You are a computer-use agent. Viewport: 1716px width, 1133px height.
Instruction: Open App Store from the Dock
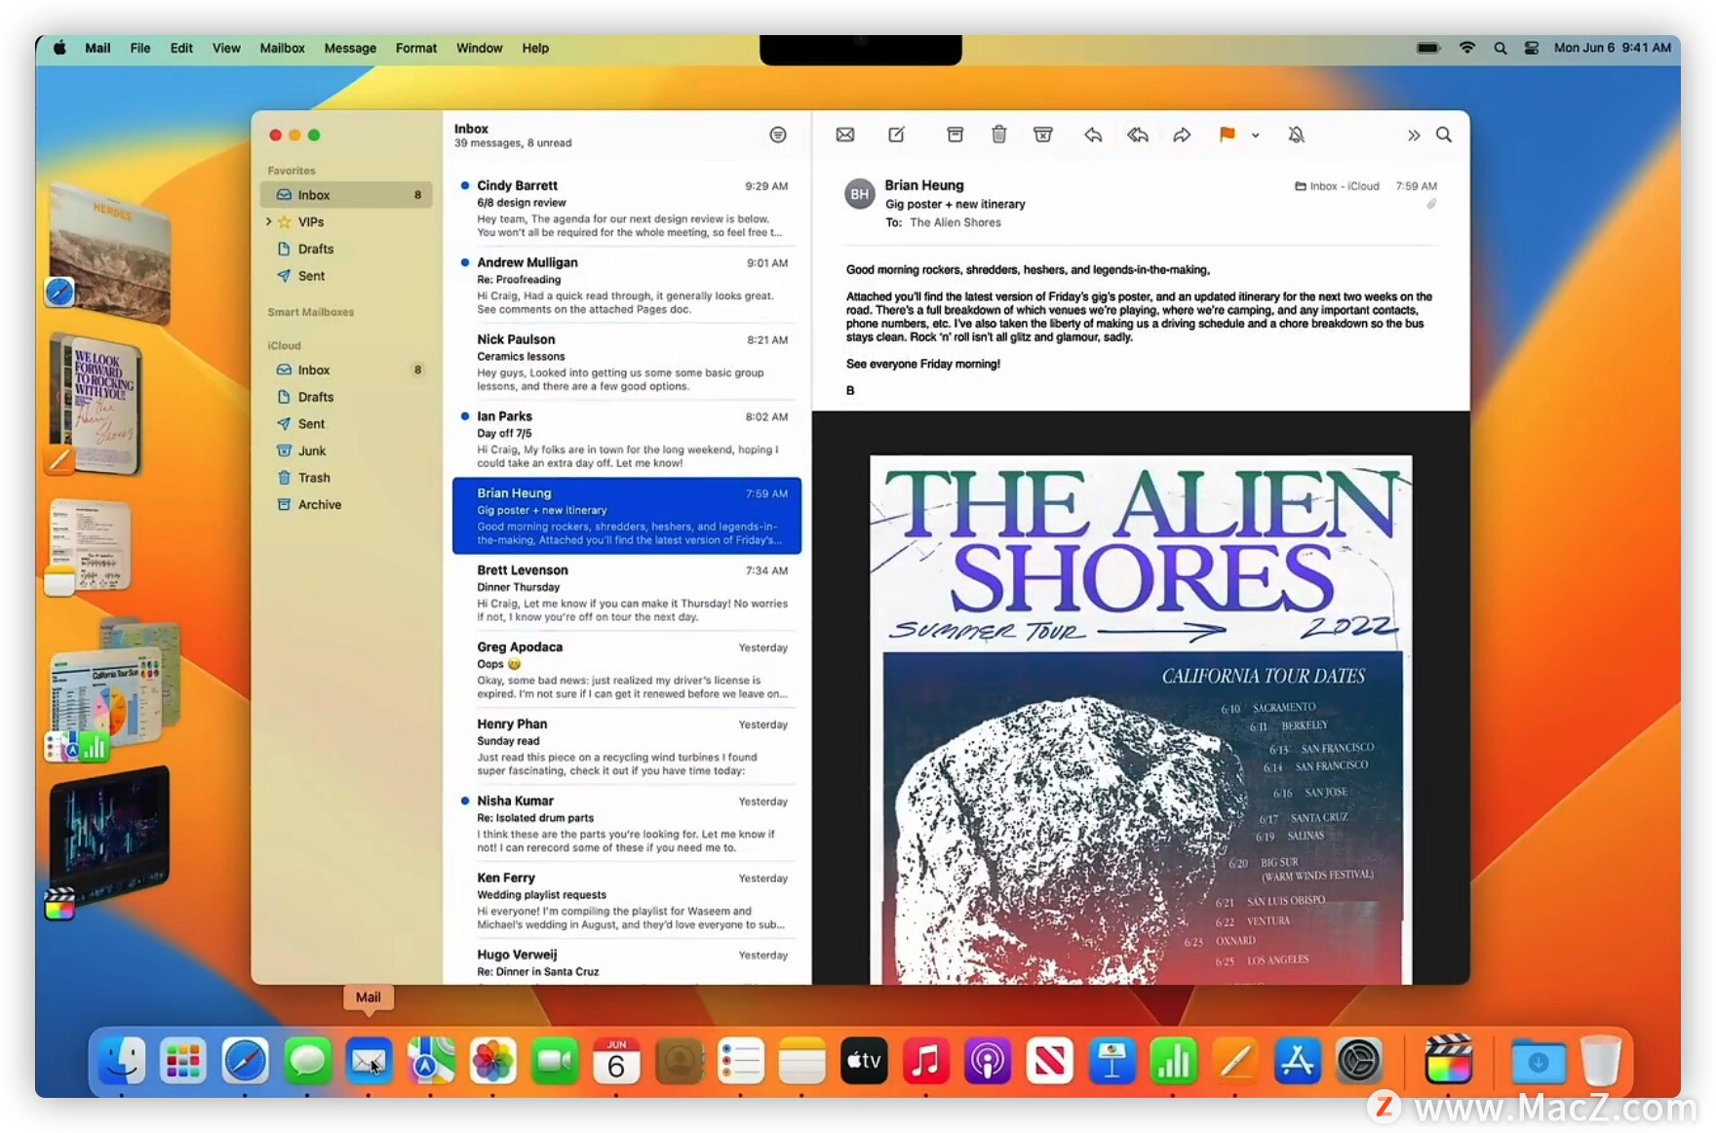pyautogui.click(x=1297, y=1060)
